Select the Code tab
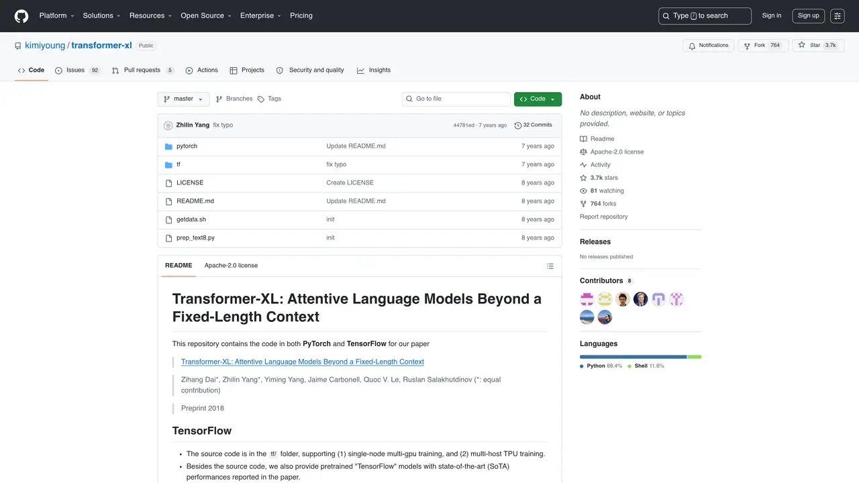 (x=31, y=70)
